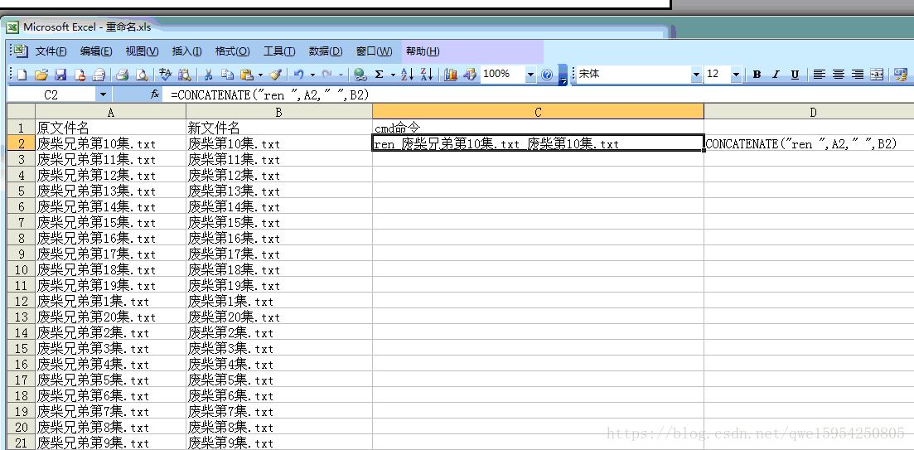The width and height of the screenshot is (914, 450).
Task: Sort descending Z to A
Action: 427,75
